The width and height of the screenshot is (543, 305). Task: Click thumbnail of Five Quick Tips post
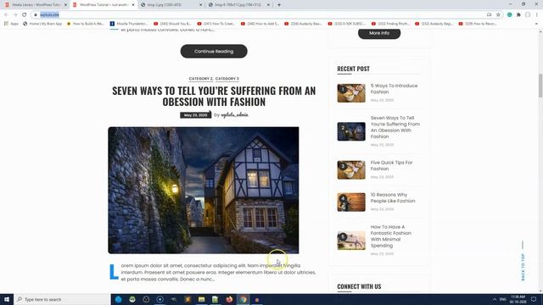[351, 169]
